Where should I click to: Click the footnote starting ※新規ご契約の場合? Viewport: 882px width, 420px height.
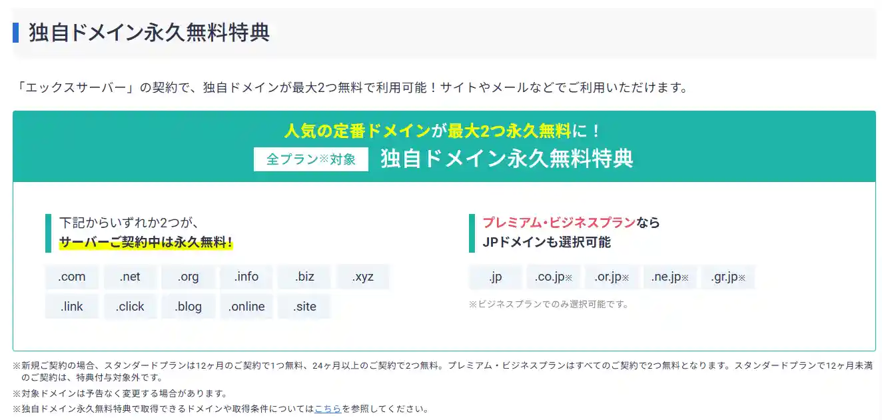click(442, 371)
